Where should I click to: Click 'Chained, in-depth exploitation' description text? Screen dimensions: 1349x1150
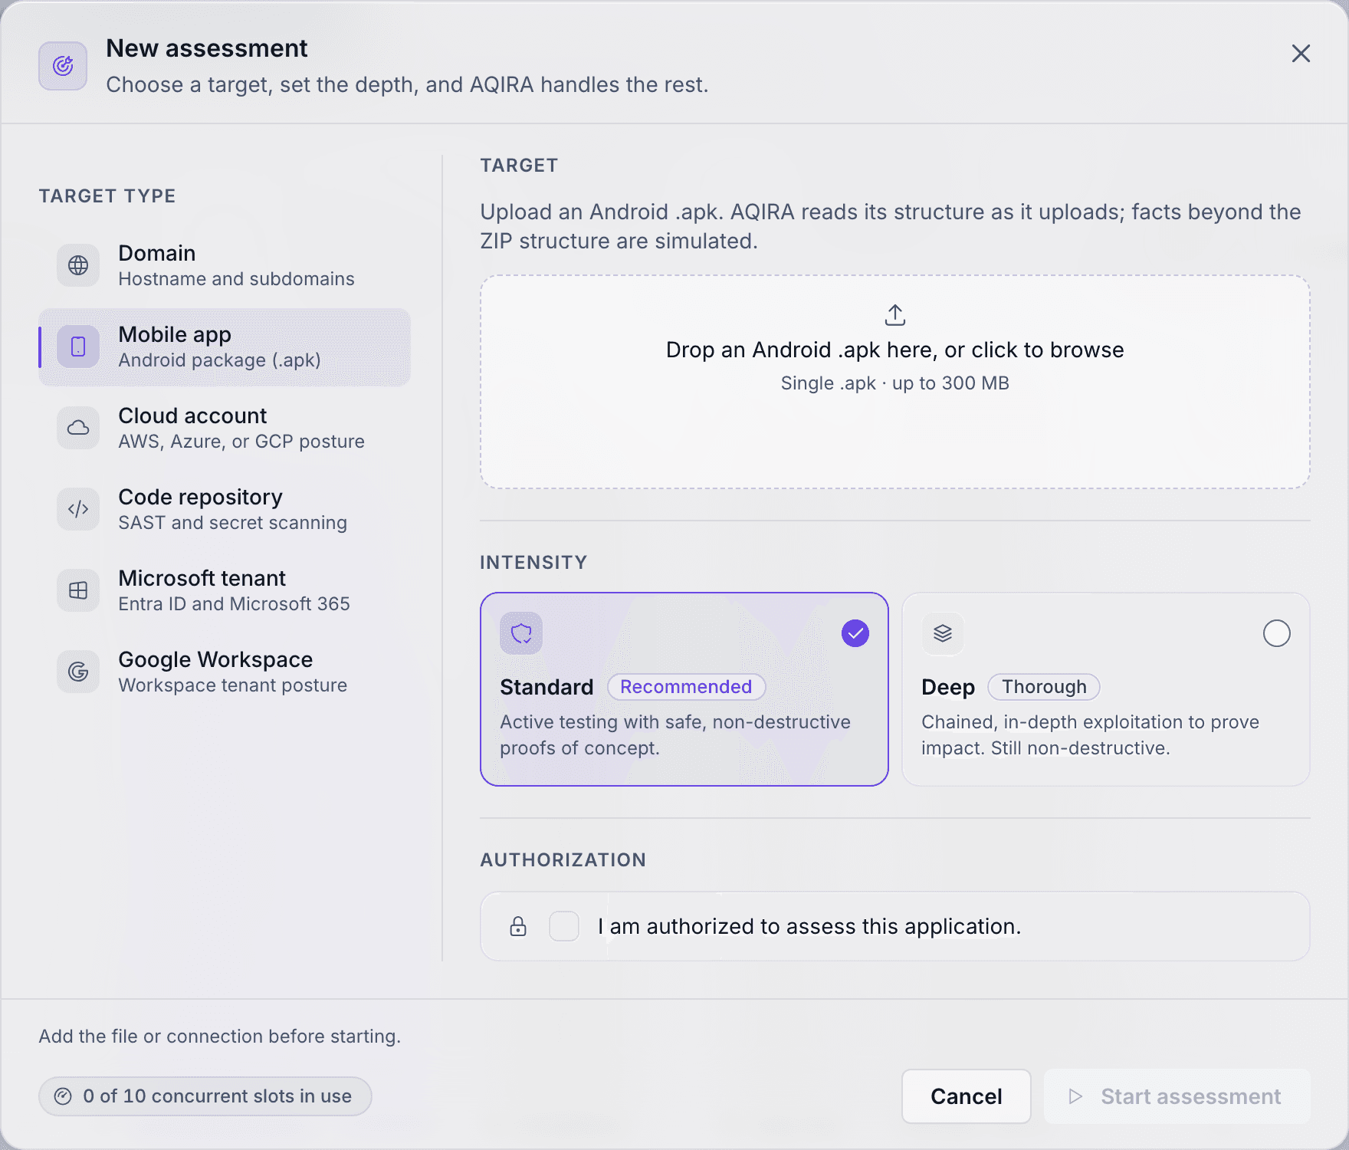tap(1090, 734)
